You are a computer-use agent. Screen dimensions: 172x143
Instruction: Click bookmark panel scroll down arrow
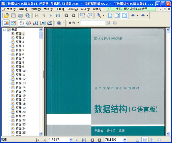[x=41, y=134]
